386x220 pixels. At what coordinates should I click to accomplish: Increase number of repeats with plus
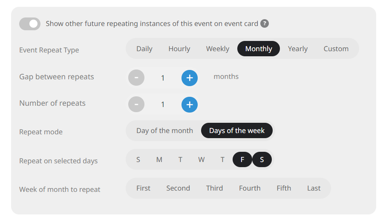[x=190, y=105]
